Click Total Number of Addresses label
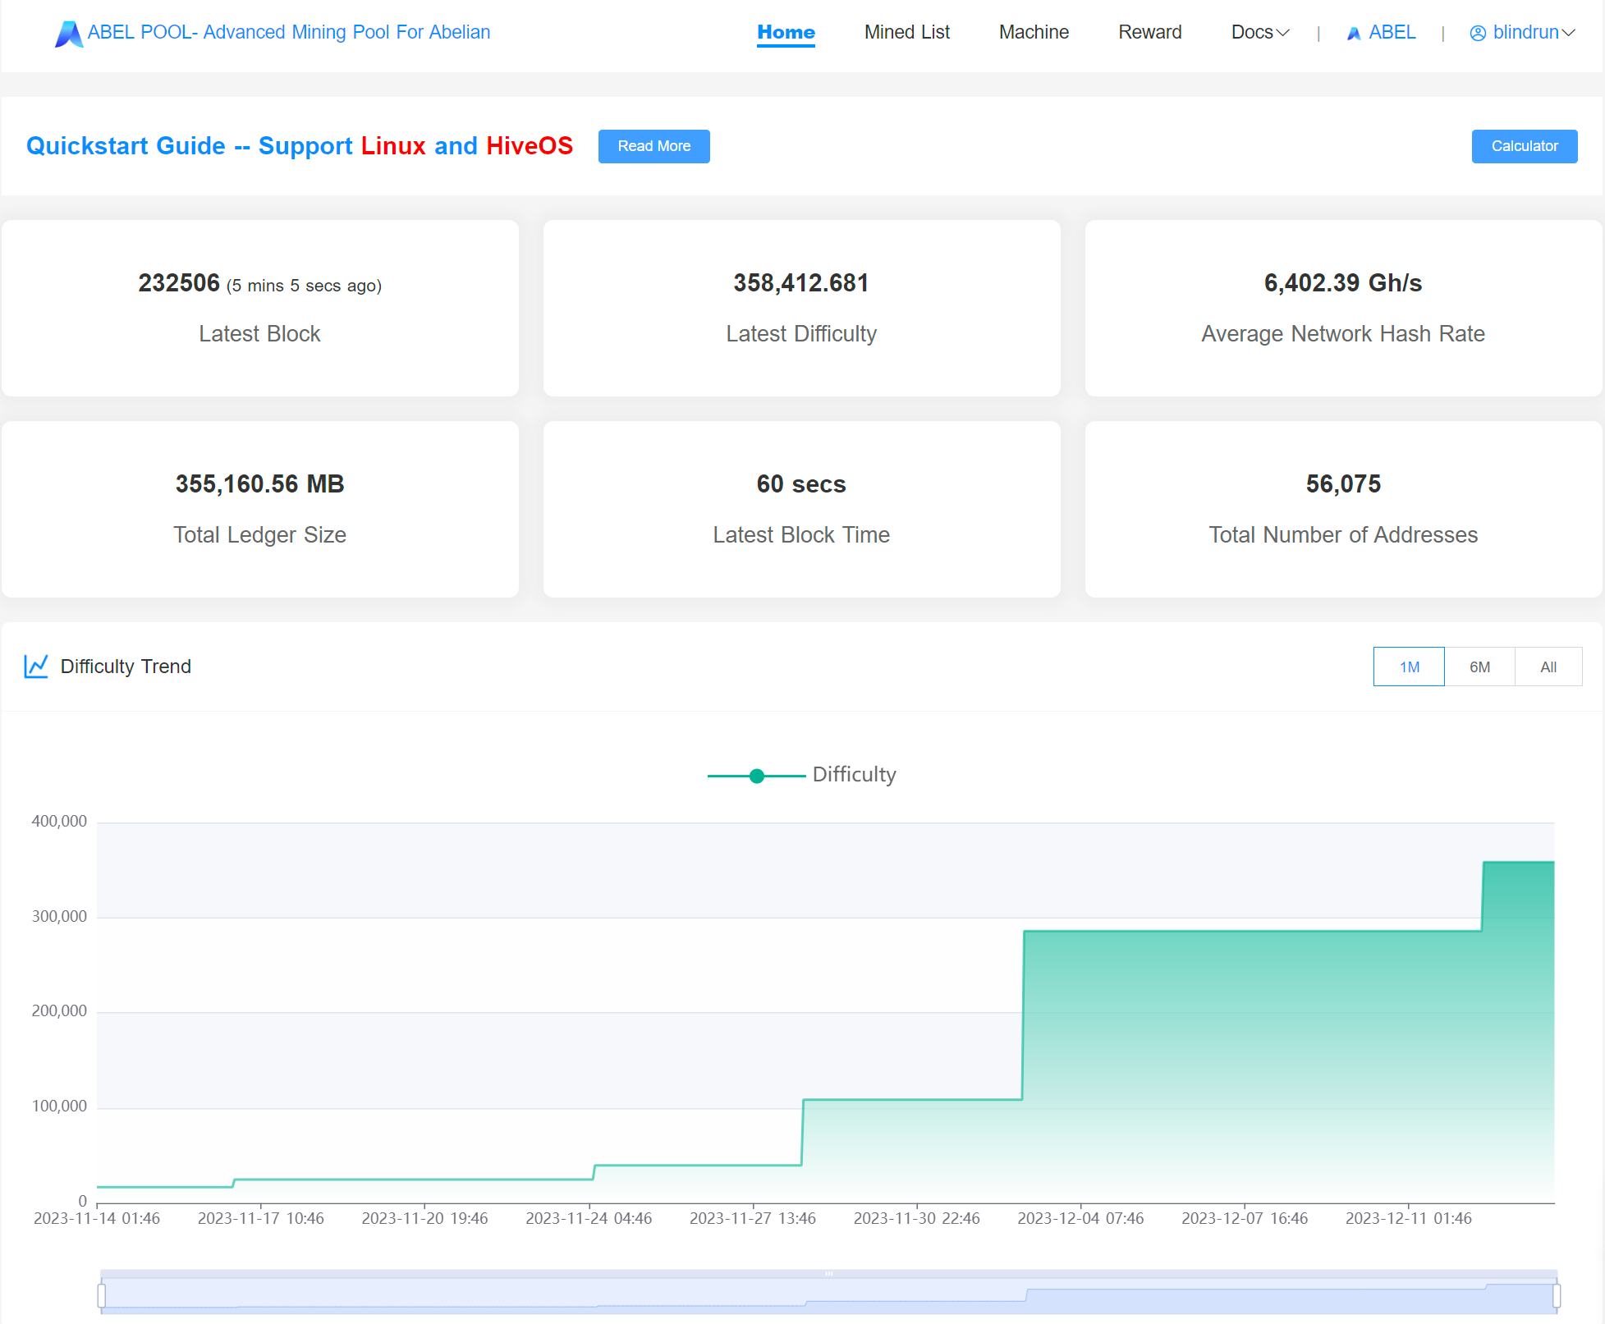This screenshot has width=1605, height=1324. (1343, 535)
